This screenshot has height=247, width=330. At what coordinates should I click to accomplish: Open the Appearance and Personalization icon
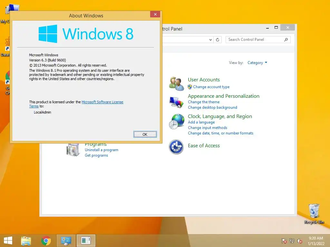point(176,102)
